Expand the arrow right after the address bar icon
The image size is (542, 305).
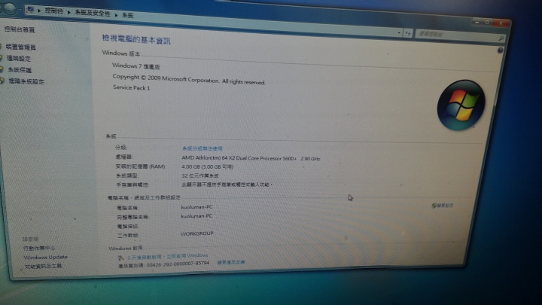click(x=39, y=11)
